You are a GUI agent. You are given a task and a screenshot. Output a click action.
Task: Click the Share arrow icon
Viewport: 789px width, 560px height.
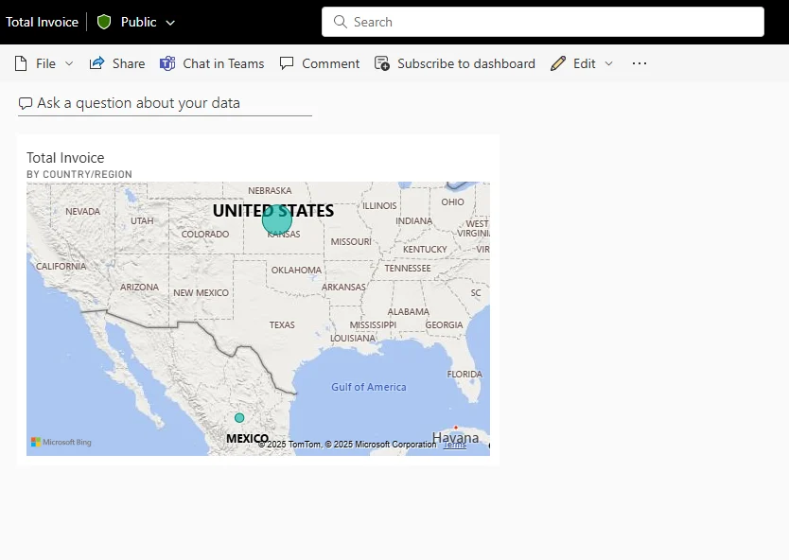pos(96,63)
